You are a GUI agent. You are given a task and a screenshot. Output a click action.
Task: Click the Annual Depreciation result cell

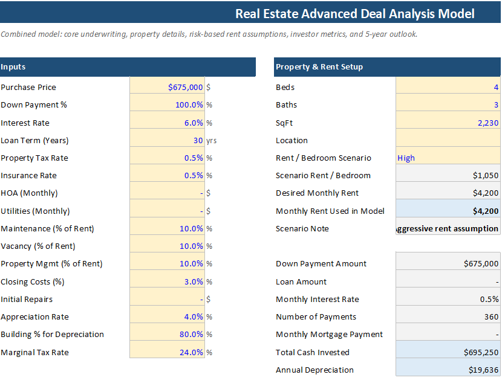point(448,370)
